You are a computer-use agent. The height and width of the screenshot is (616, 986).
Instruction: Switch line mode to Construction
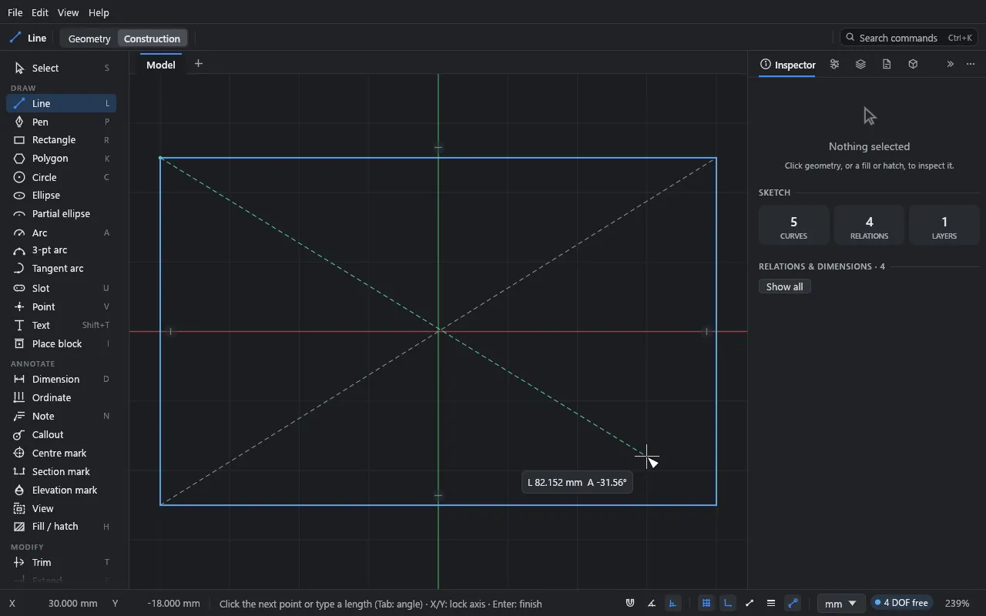coord(153,38)
